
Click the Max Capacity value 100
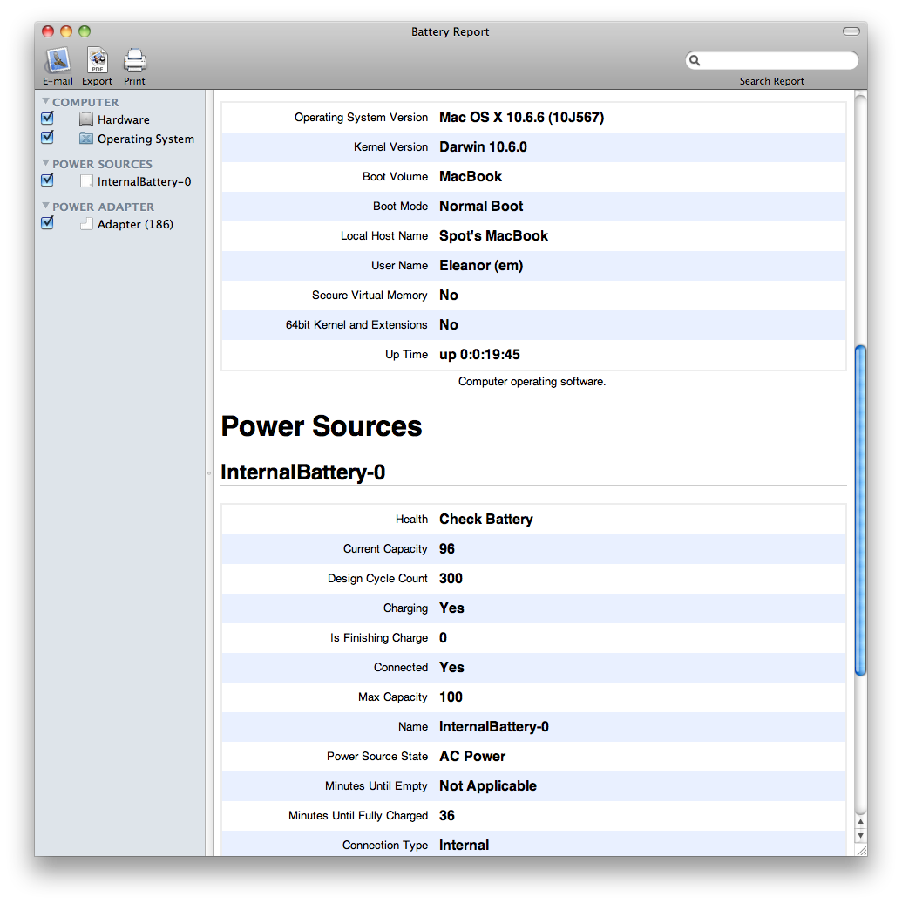point(451,697)
